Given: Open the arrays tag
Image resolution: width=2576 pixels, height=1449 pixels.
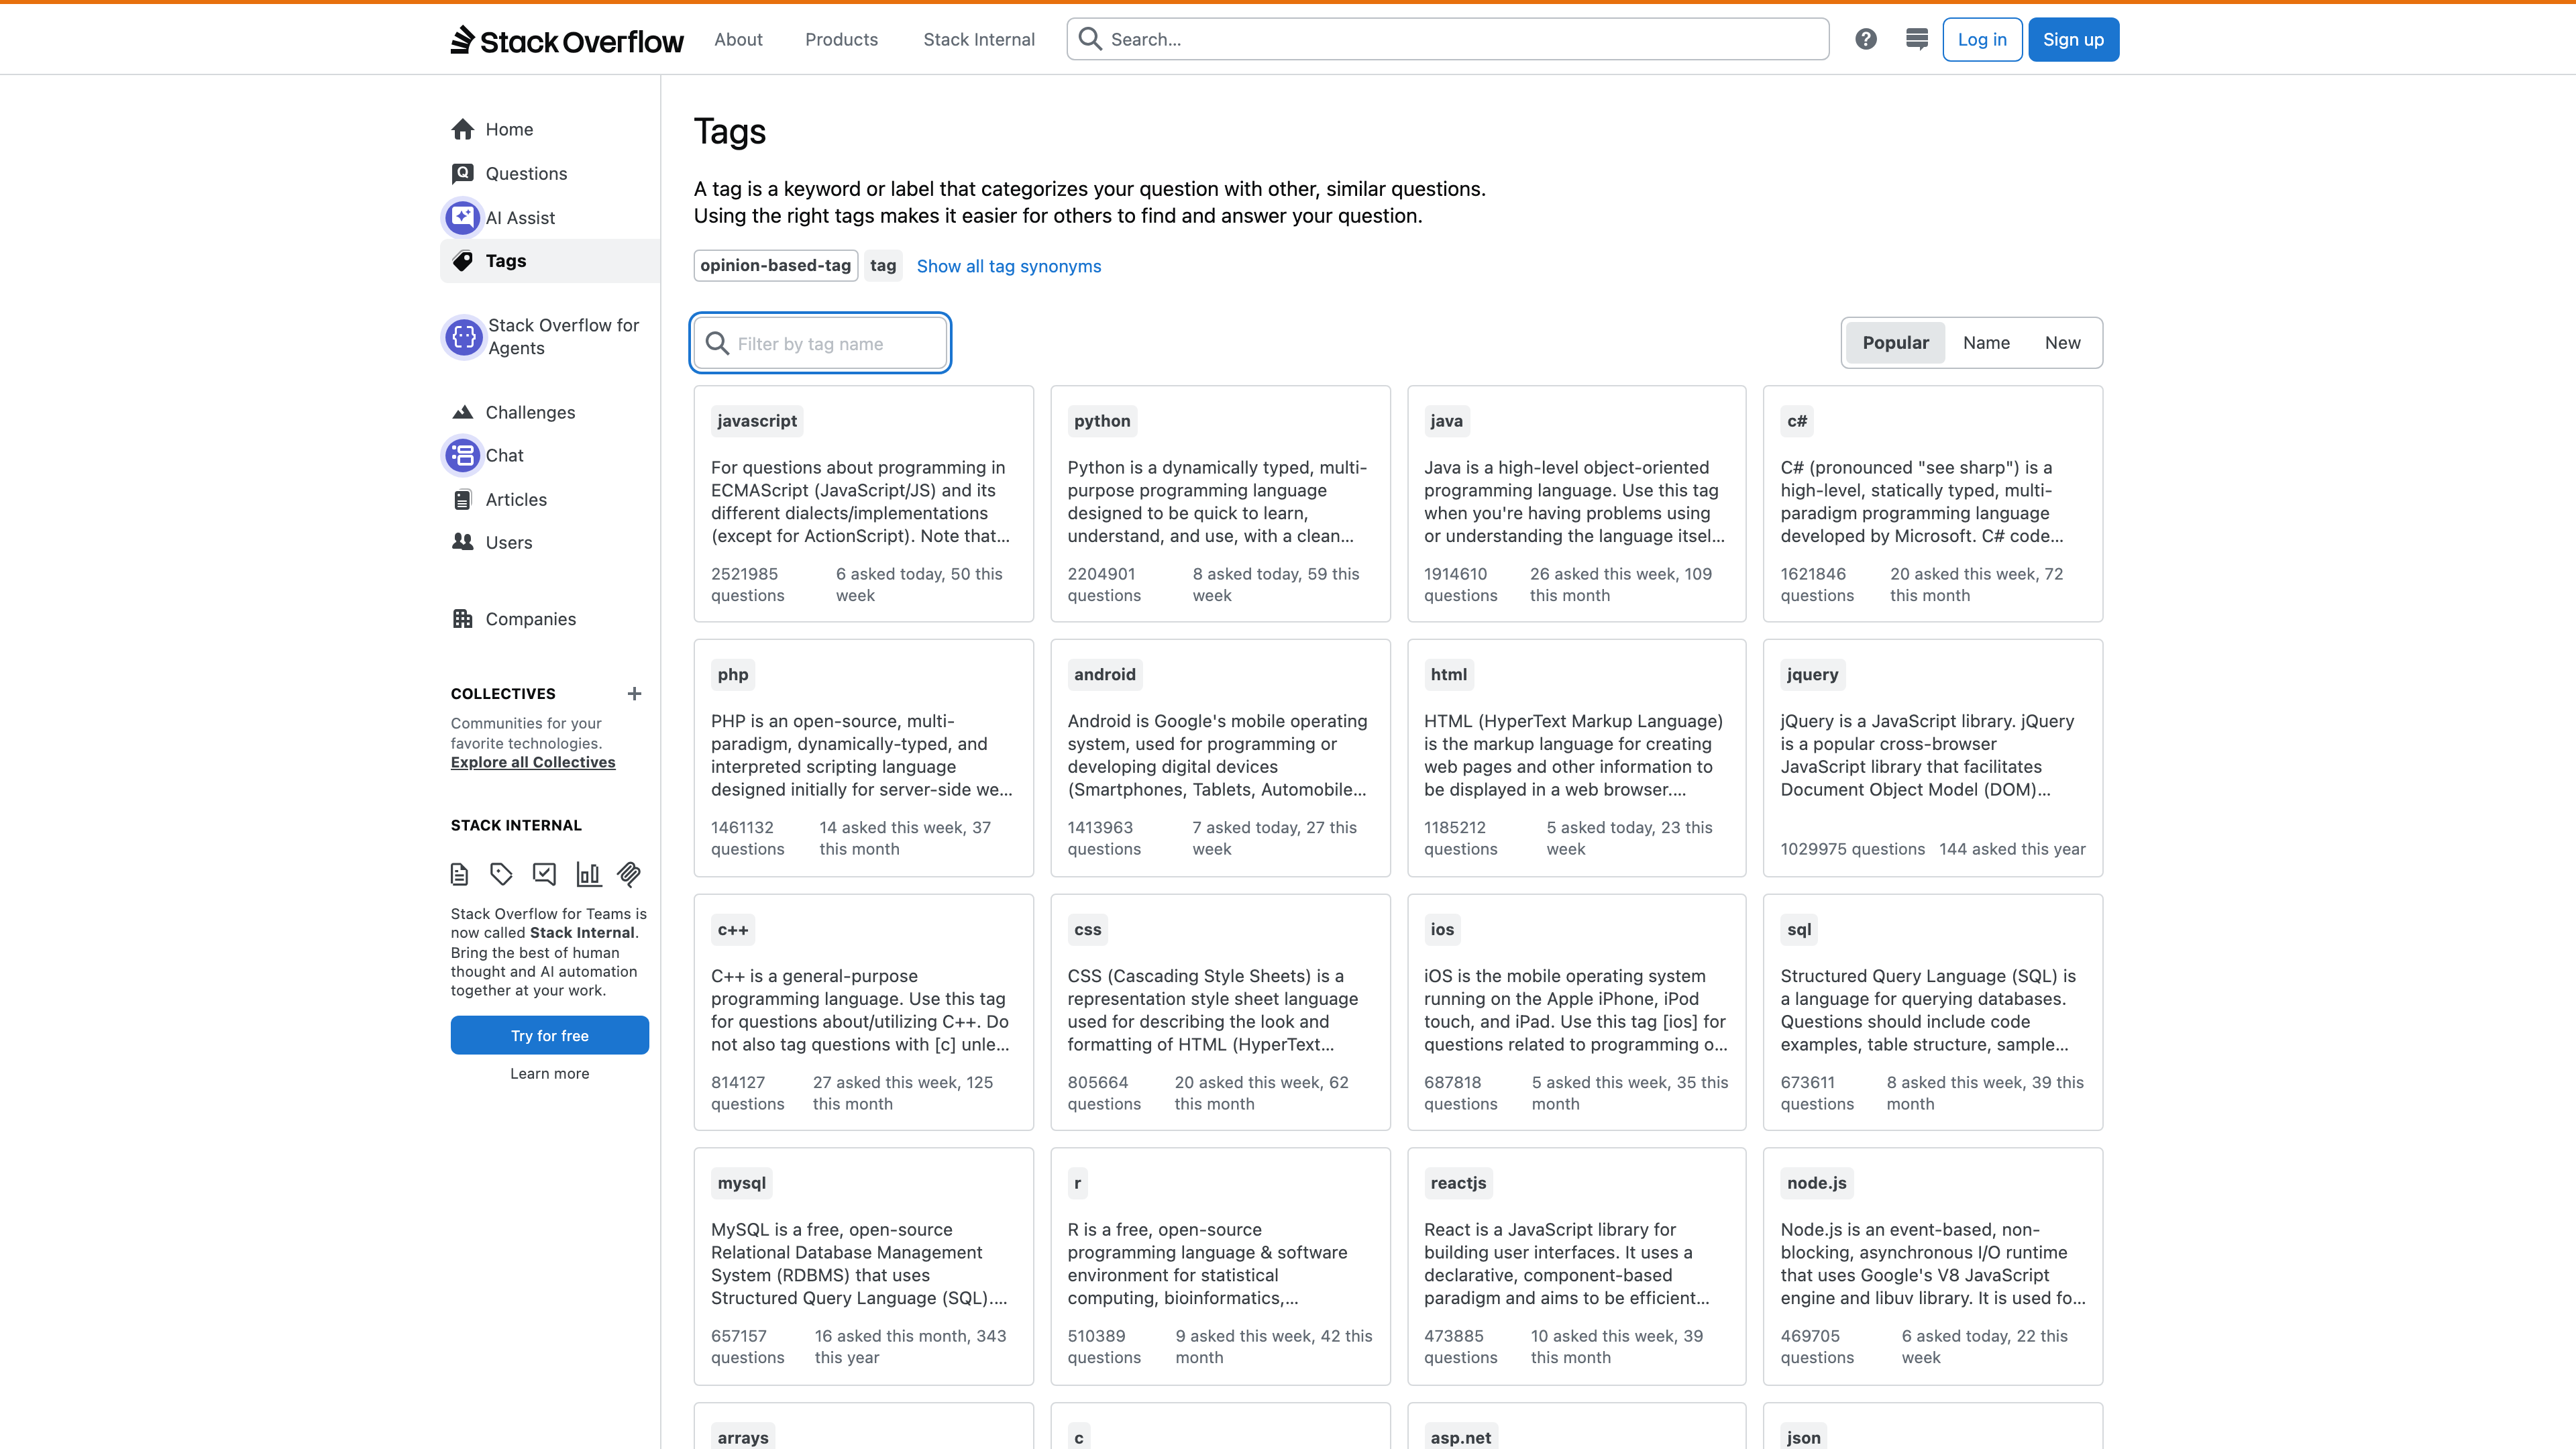Looking at the screenshot, I should point(743,1437).
